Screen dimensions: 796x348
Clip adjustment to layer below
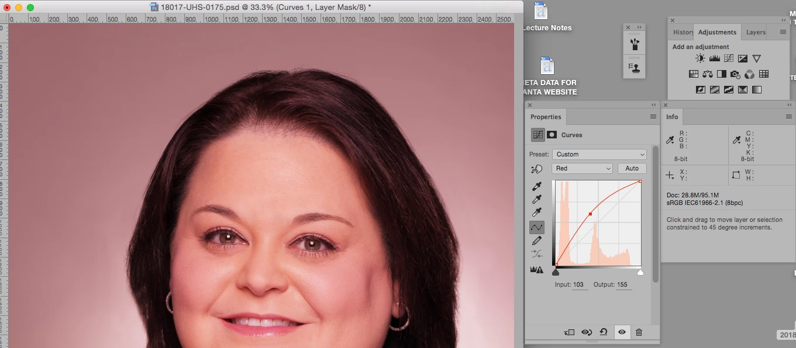click(569, 332)
